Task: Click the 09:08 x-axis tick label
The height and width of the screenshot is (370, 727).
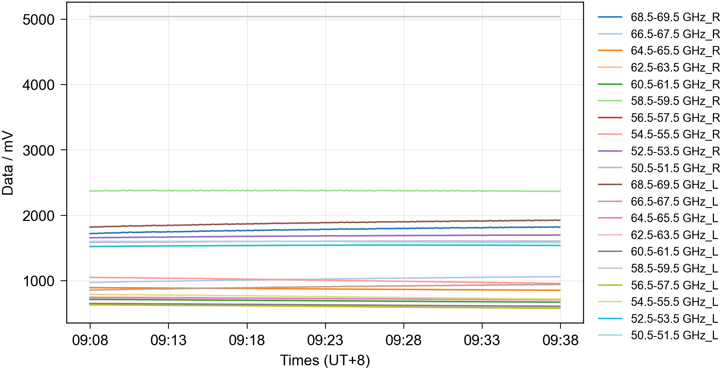Action: (90, 340)
